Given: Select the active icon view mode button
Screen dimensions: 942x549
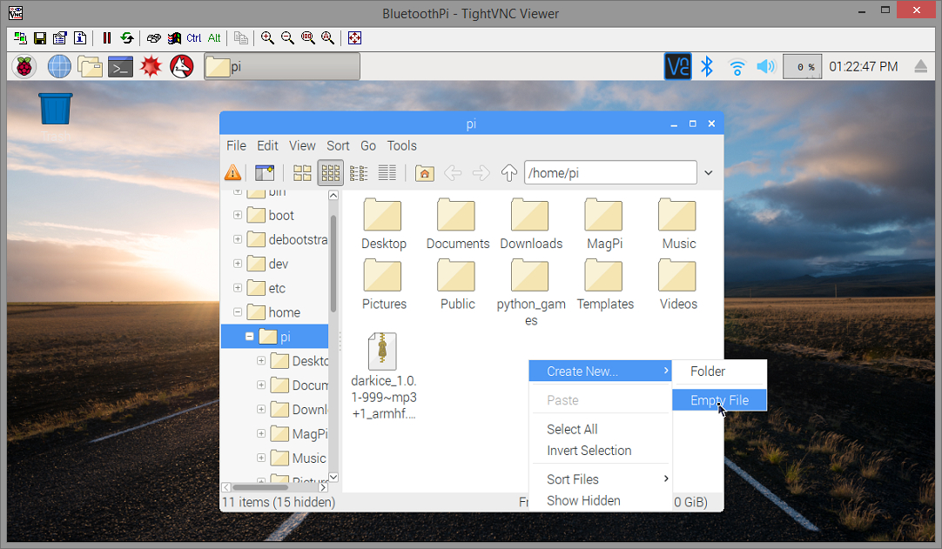Looking at the screenshot, I should coord(331,173).
